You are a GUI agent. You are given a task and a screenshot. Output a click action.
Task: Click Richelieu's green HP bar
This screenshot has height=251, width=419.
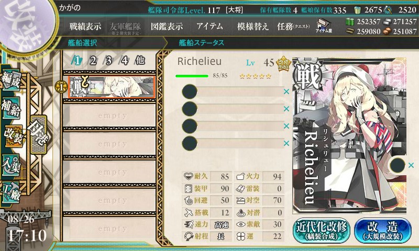click(x=192, y=76)
